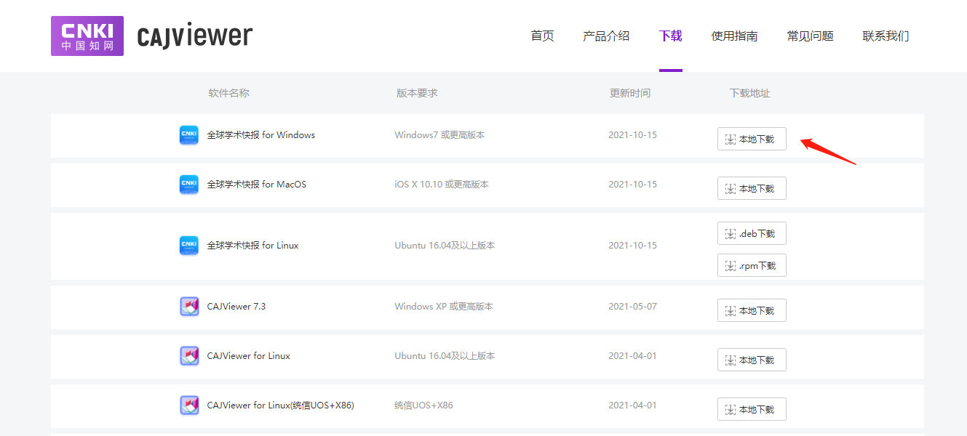Click the 全球学术快报 for Linux app icon
The width and height of the screenshot is (967, 436).
tap(189, 246)
